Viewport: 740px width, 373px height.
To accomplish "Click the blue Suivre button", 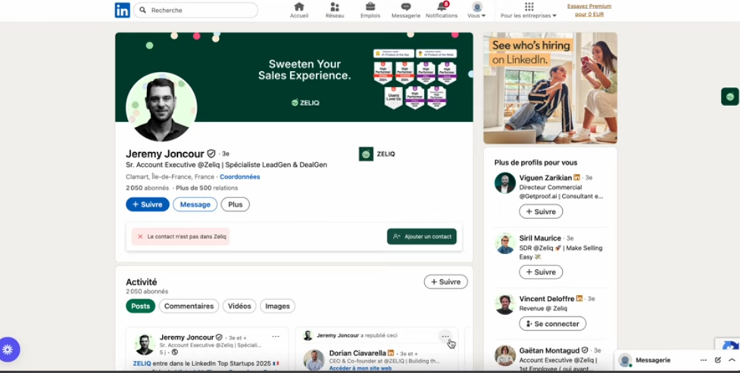I will tap(147, 204).
